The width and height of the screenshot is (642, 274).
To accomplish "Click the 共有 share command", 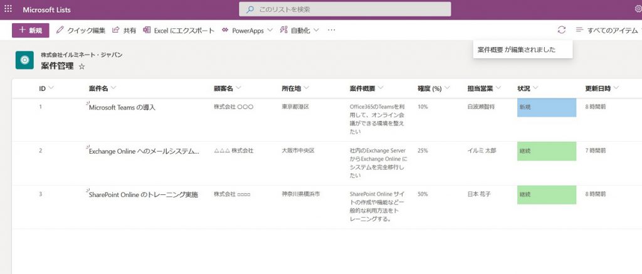I will click(x=124, y=30).
